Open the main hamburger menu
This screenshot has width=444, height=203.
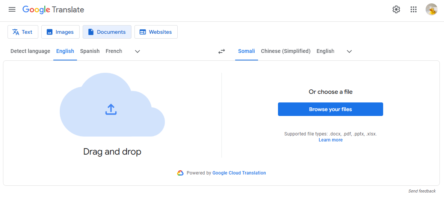tap(12, 10)
